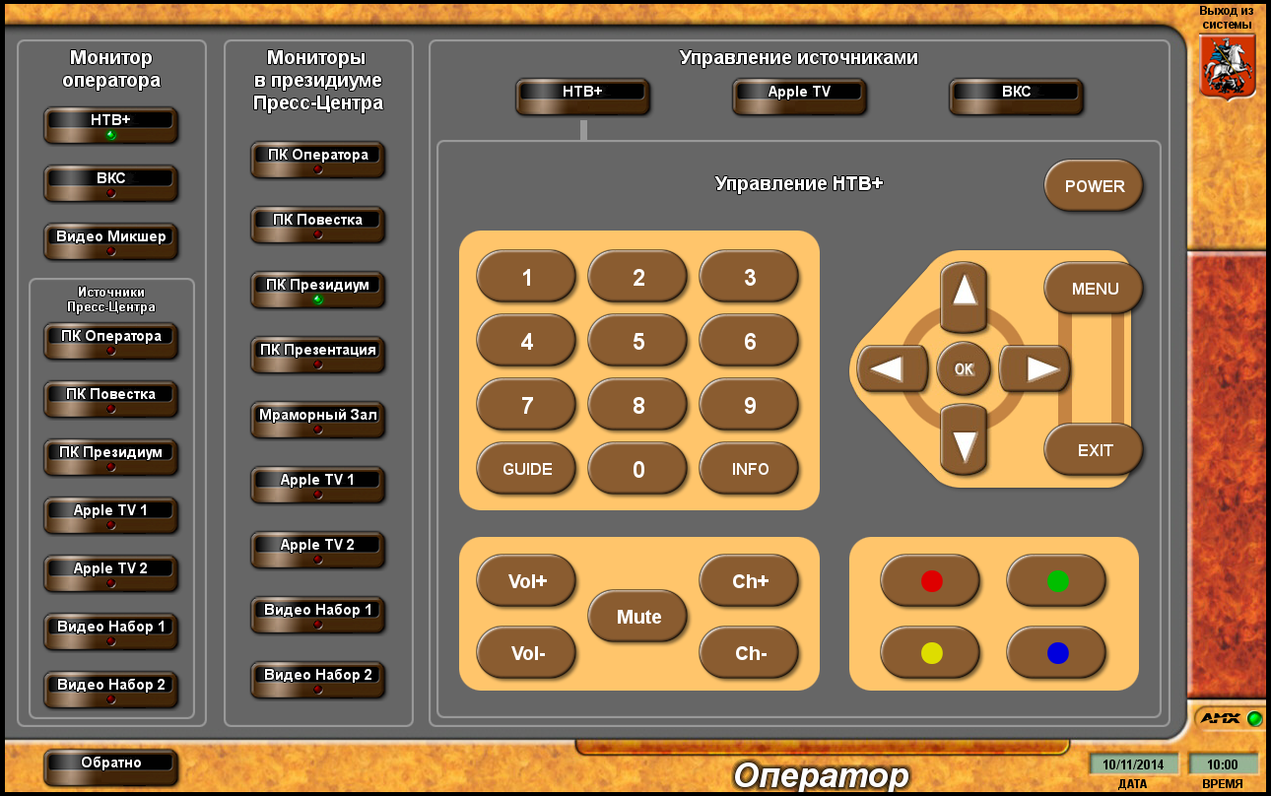The image size is (1271, 796).
Task: Go back with the Обратно button
Action: pos(110,767)
